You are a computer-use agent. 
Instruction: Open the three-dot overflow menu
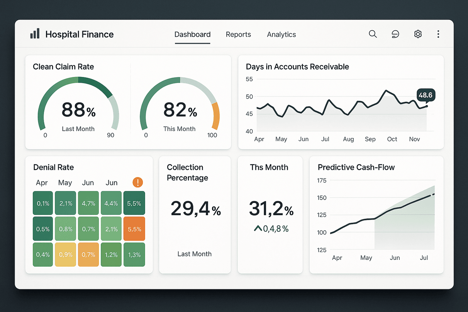438,34
